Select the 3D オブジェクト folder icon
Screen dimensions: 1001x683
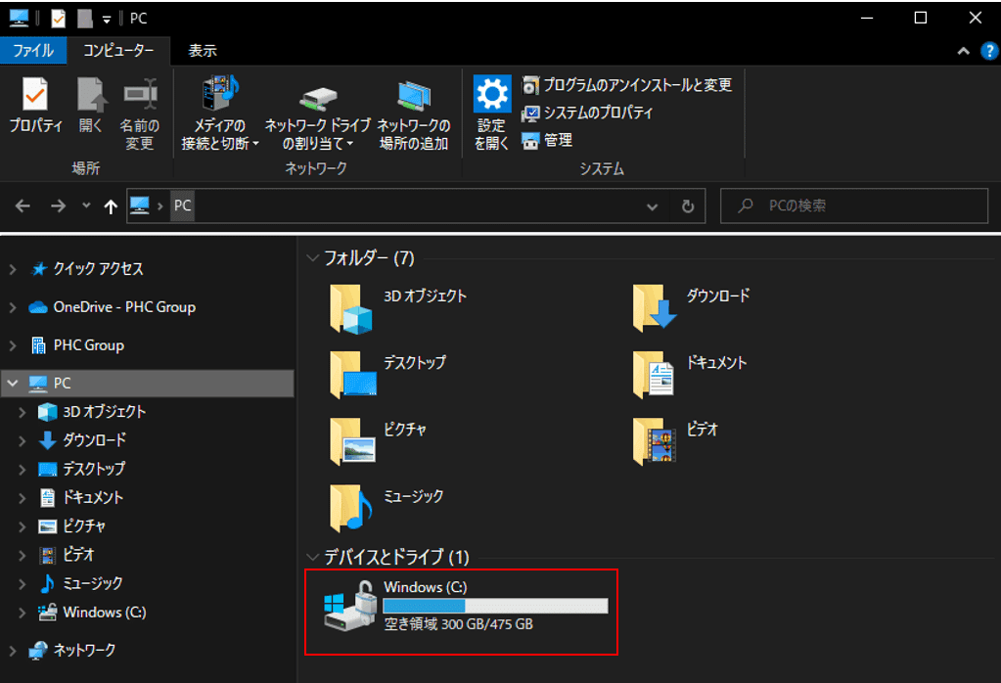click(350, 309)
